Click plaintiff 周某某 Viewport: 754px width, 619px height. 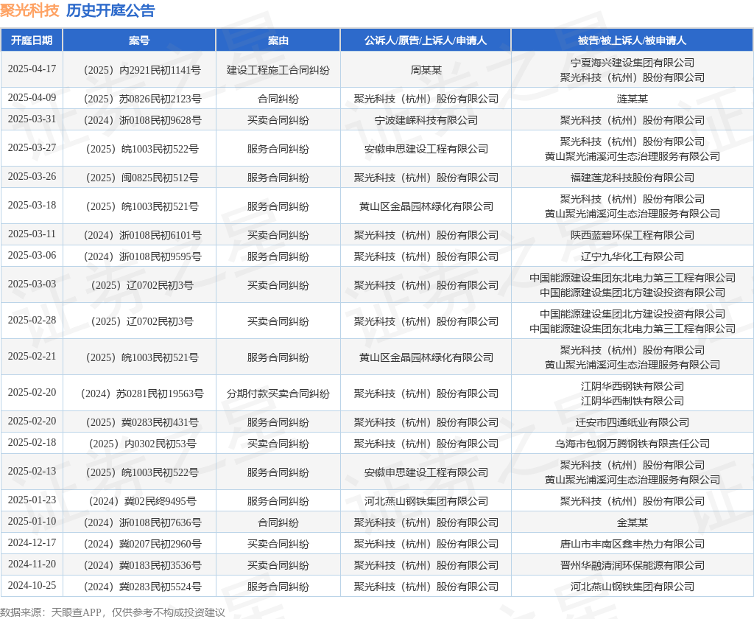pyautogui.click(x=426, y=70)
